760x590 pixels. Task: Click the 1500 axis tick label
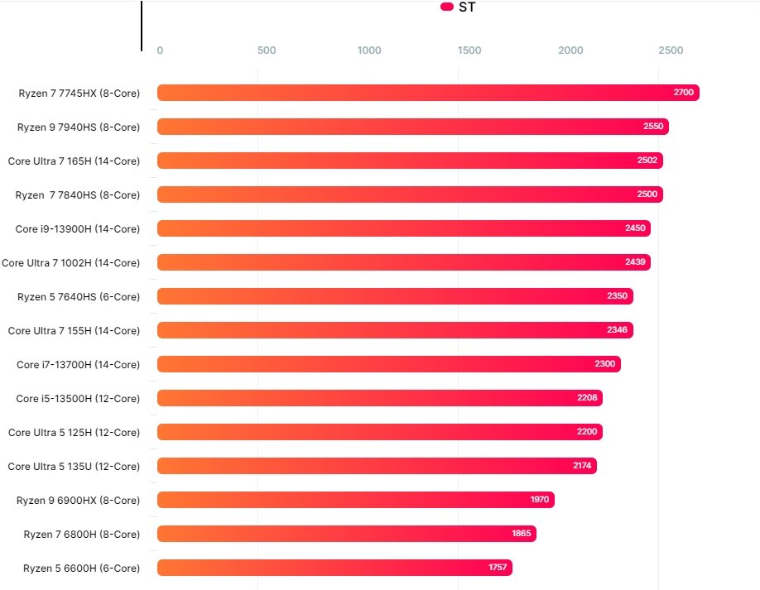tap(469, 50)
